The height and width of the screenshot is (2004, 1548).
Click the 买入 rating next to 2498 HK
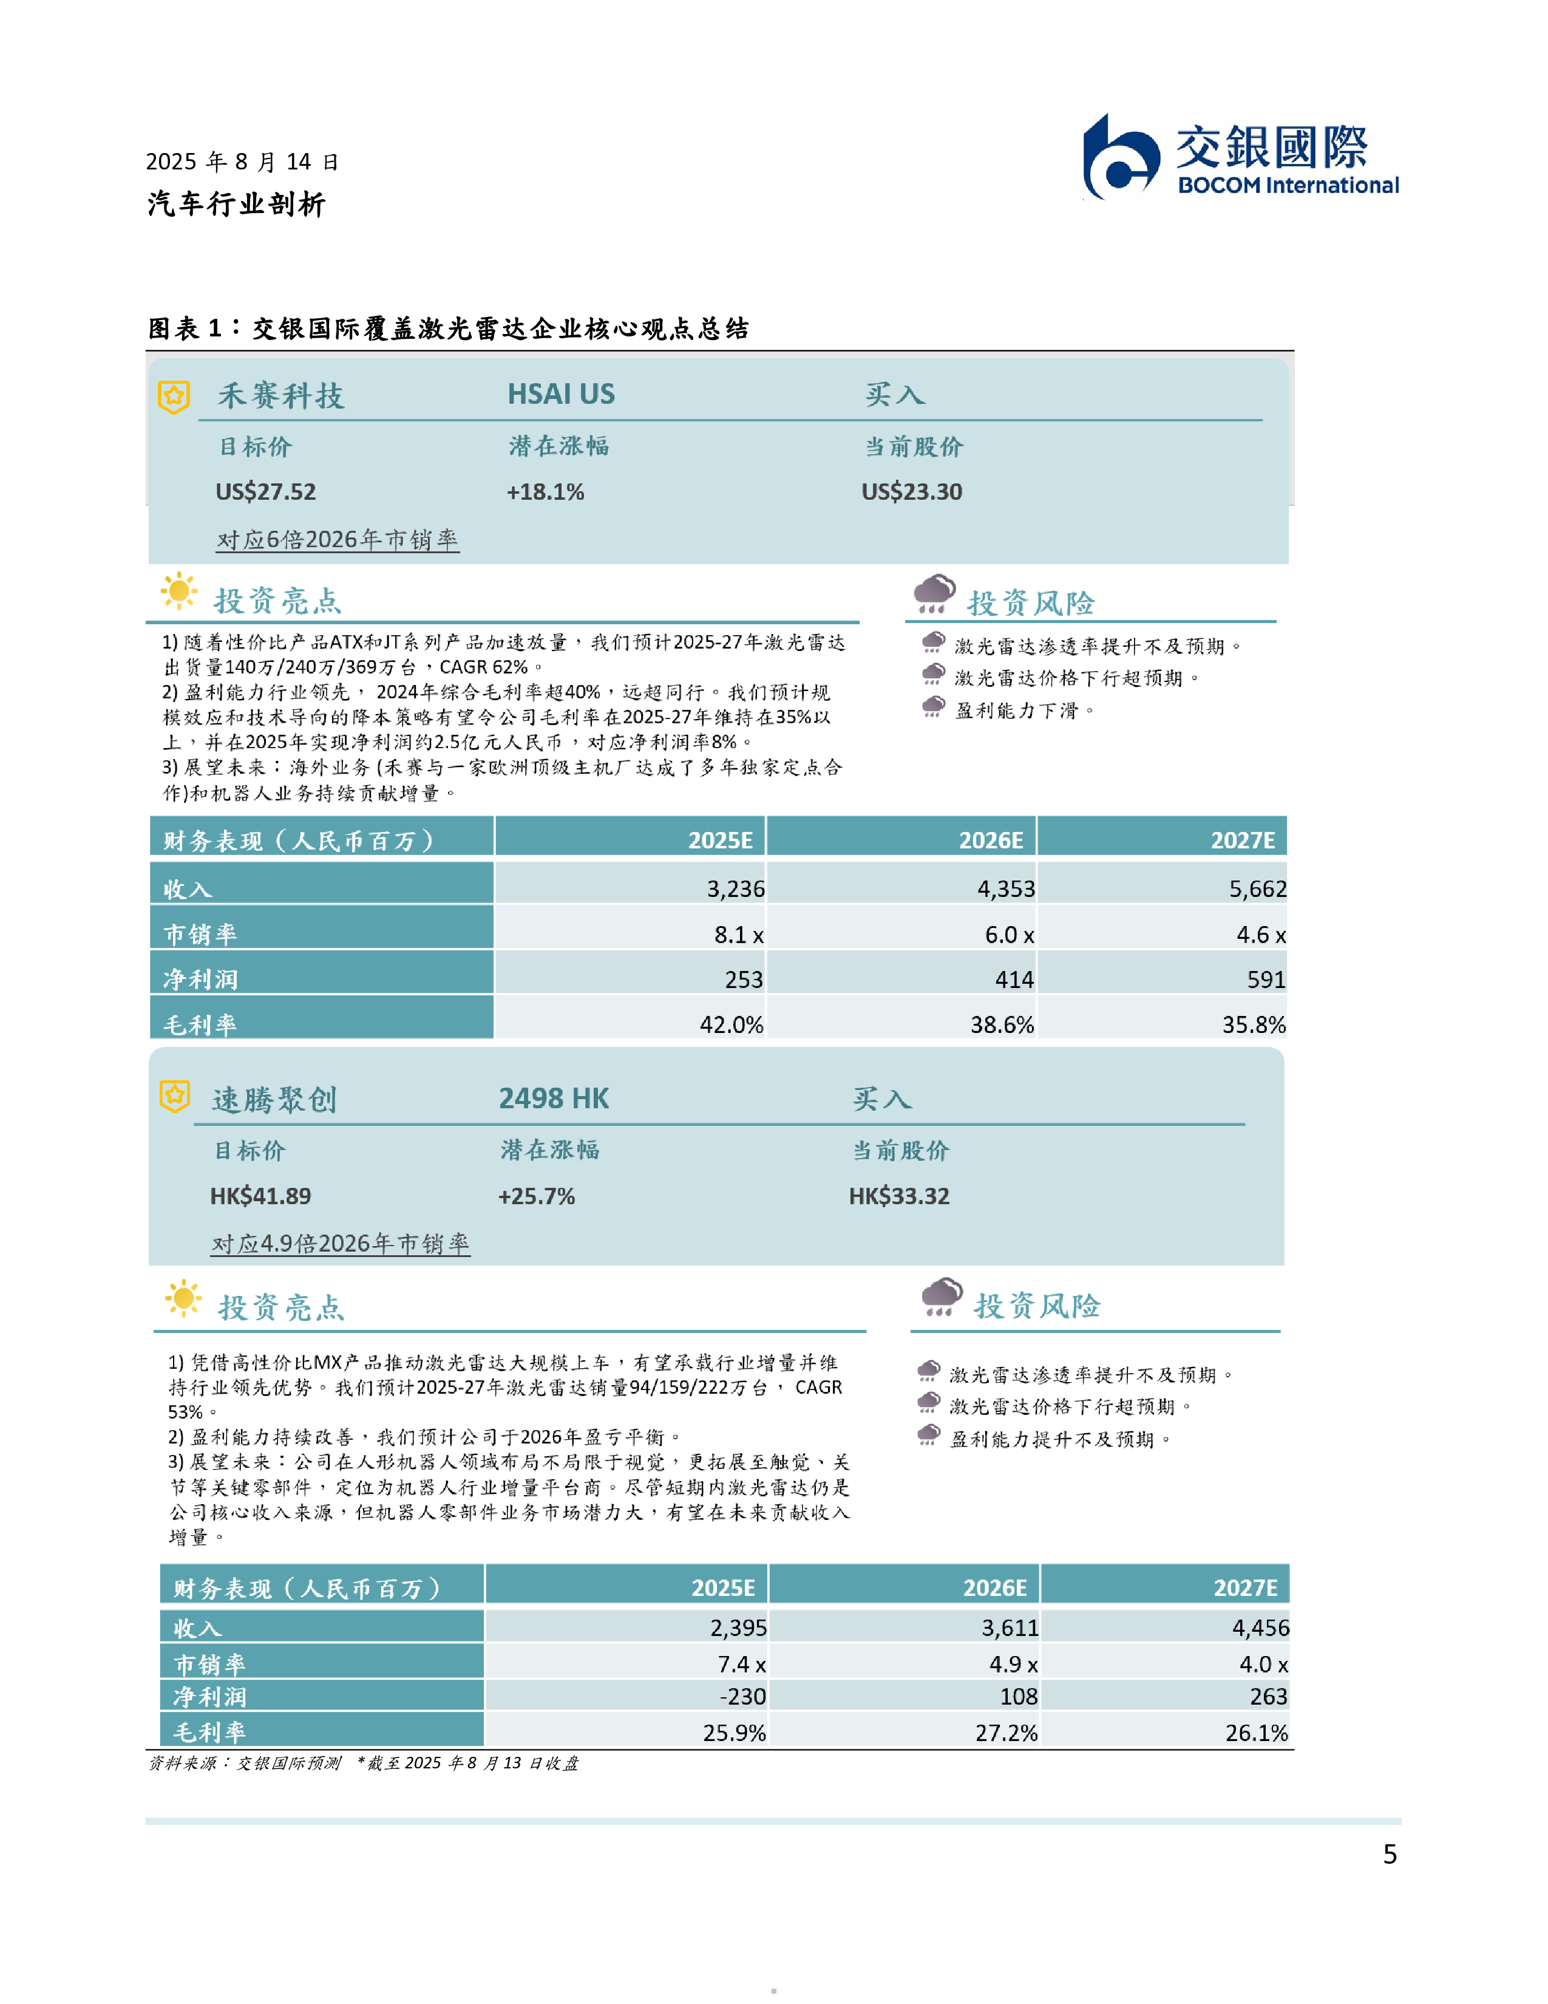coord(882,1099)
